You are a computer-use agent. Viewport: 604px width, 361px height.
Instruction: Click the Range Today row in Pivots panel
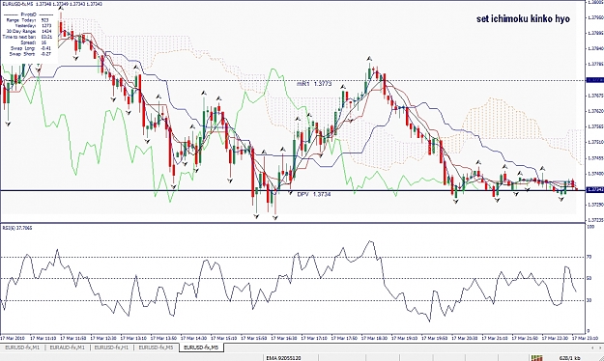[x=27, y=20]
